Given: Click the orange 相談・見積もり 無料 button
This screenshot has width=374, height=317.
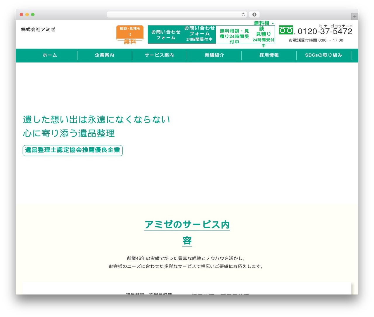Looking at the screenshot, I should (130, 33).
